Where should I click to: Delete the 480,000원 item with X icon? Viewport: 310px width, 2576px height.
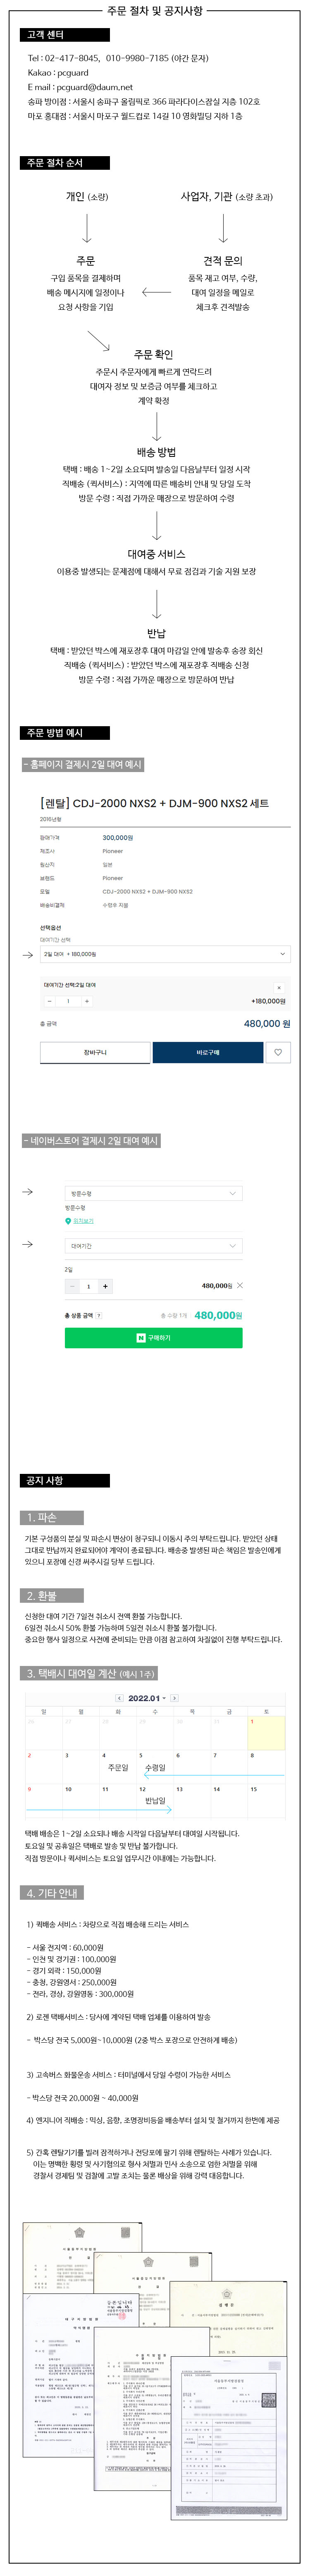(x=240, y=1285)
